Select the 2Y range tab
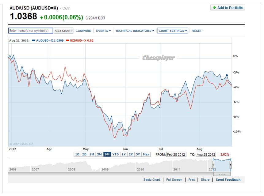This screenshot has height=196, width=264. 131,154
